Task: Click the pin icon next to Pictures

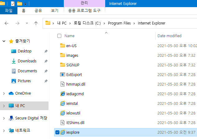Action: [x=46, y=81]
